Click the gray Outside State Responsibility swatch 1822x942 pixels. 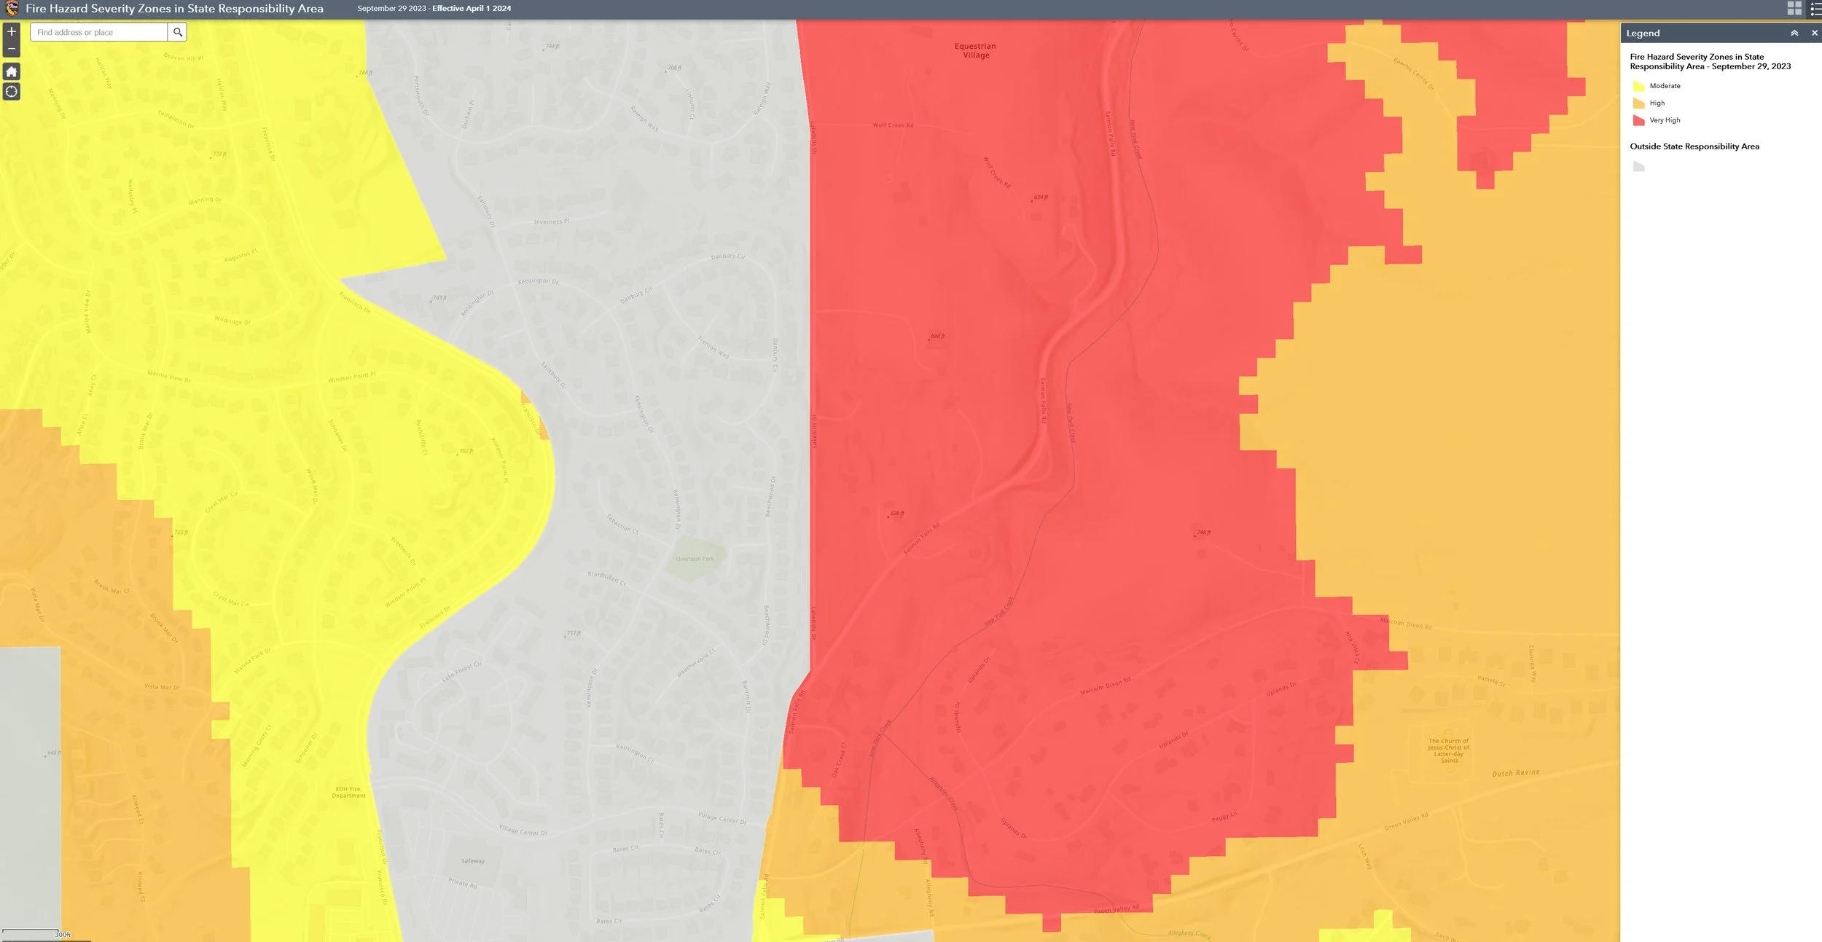click(x=1638, y=167)
